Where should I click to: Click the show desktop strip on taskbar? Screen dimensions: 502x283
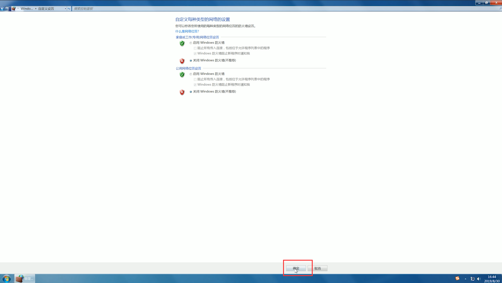tap(501, 278)
